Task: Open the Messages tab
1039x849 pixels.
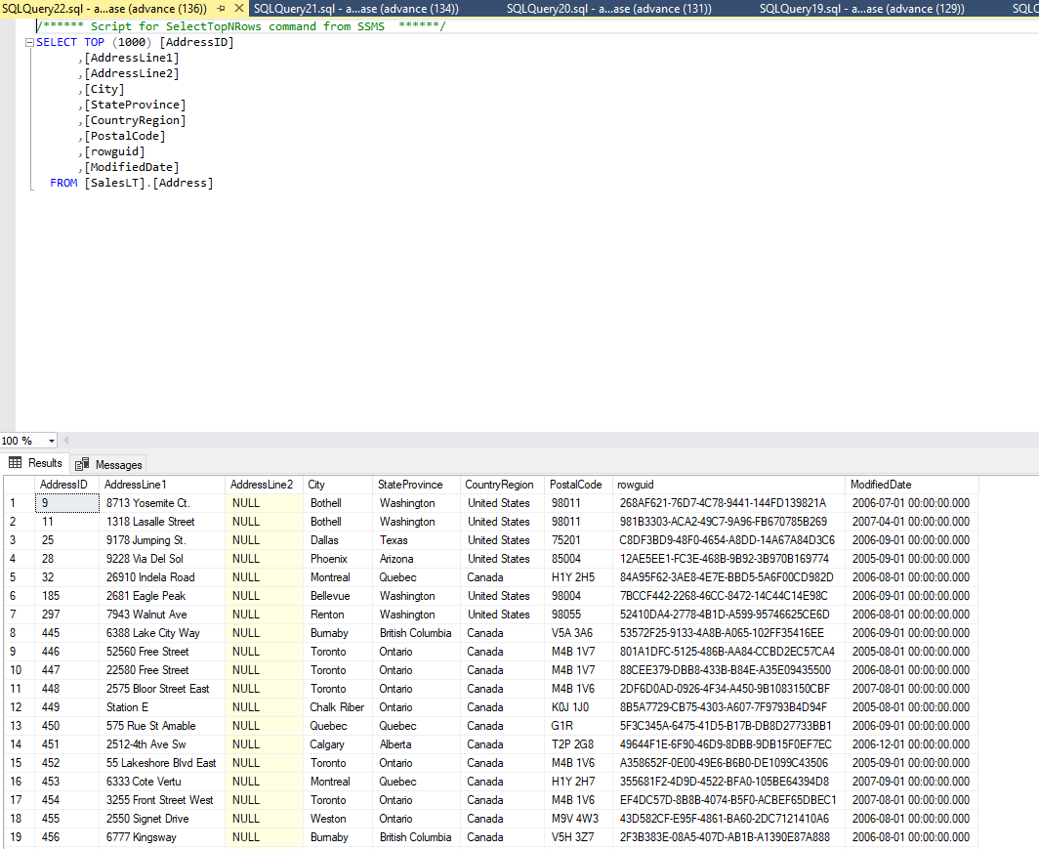Action: click(108, 465)
